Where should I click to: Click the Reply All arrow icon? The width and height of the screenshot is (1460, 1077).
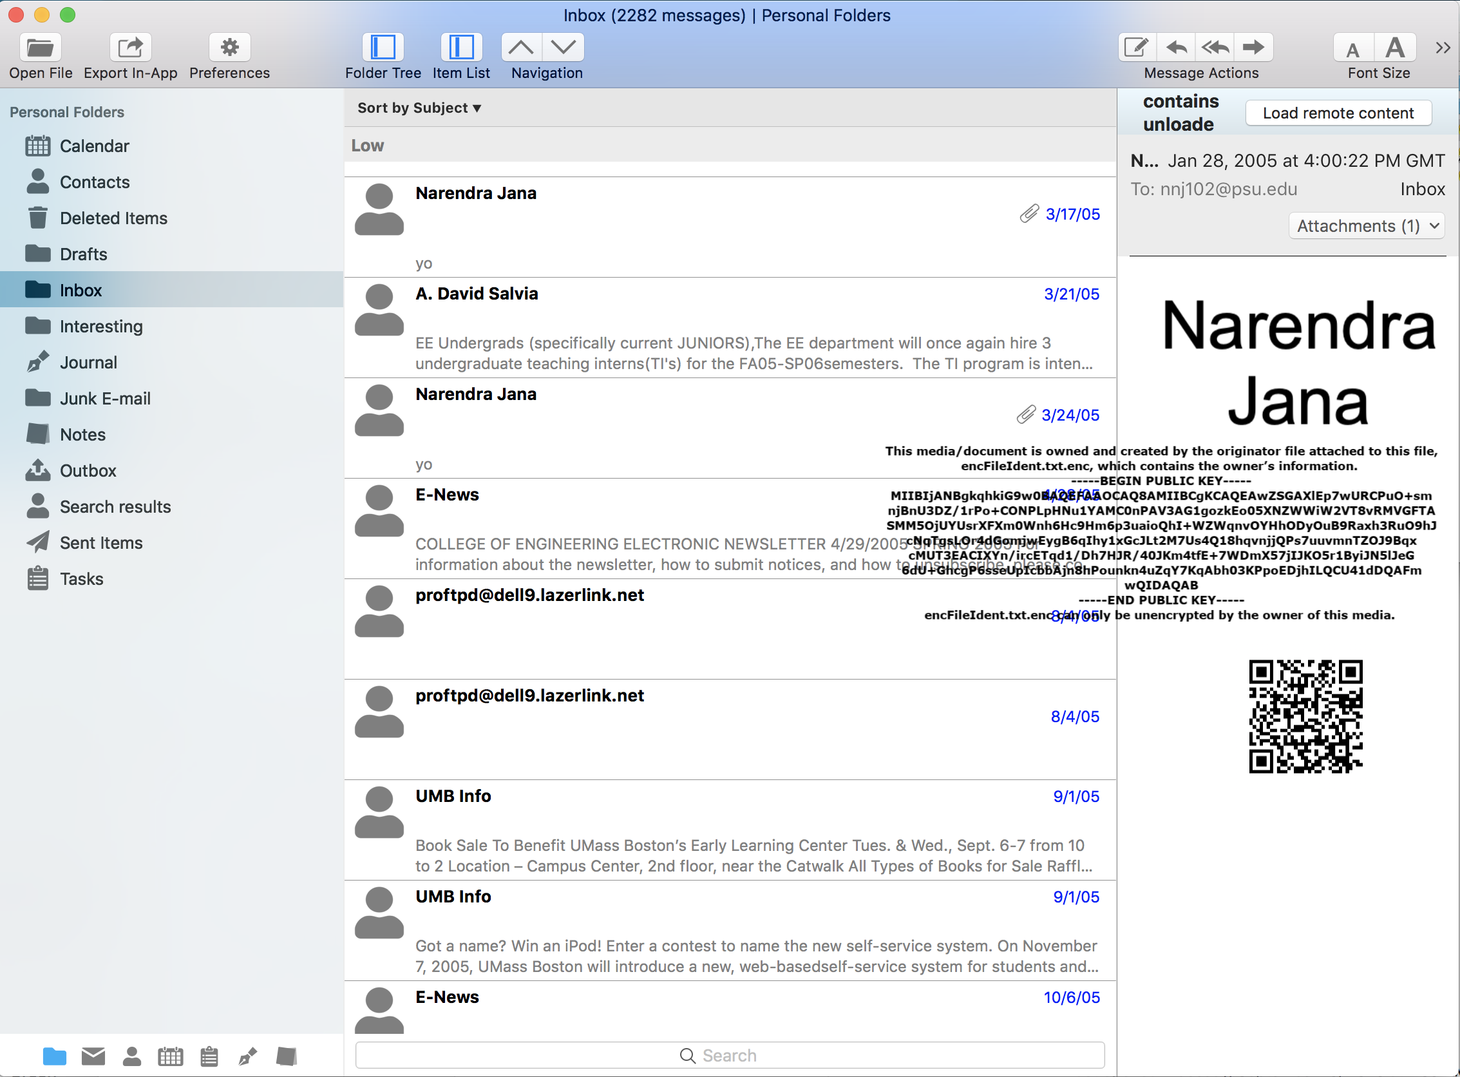[1215, 48]
